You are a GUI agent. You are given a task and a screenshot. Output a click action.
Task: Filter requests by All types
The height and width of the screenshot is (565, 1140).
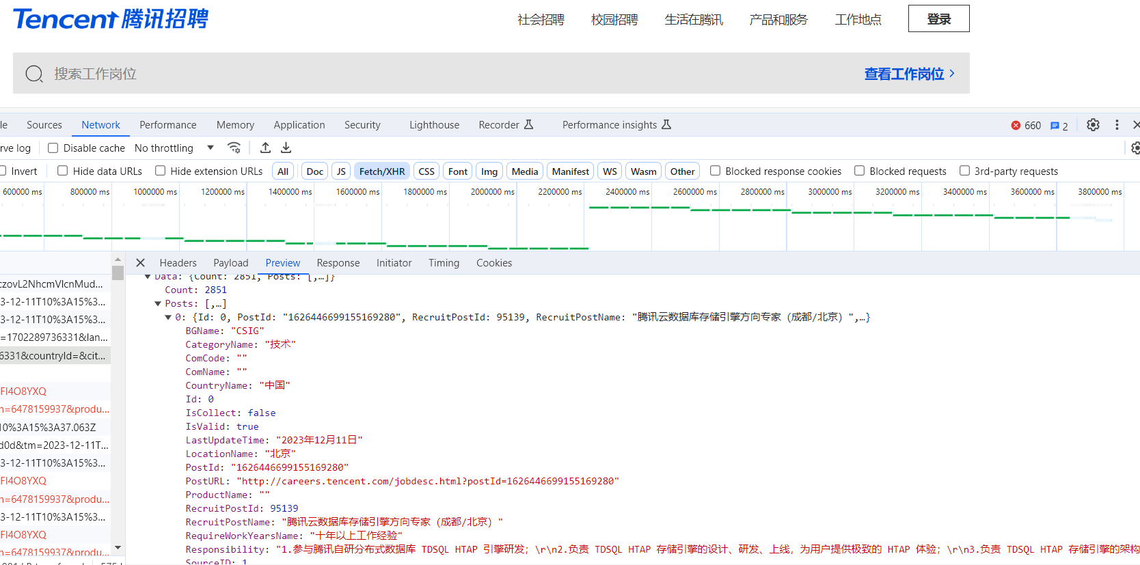[283, 171]
